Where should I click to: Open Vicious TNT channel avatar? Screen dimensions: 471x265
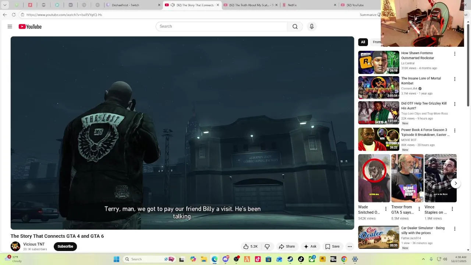point(15,246)
